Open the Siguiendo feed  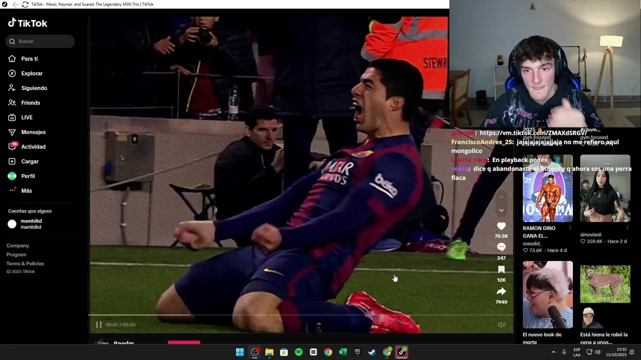(28, 88)
